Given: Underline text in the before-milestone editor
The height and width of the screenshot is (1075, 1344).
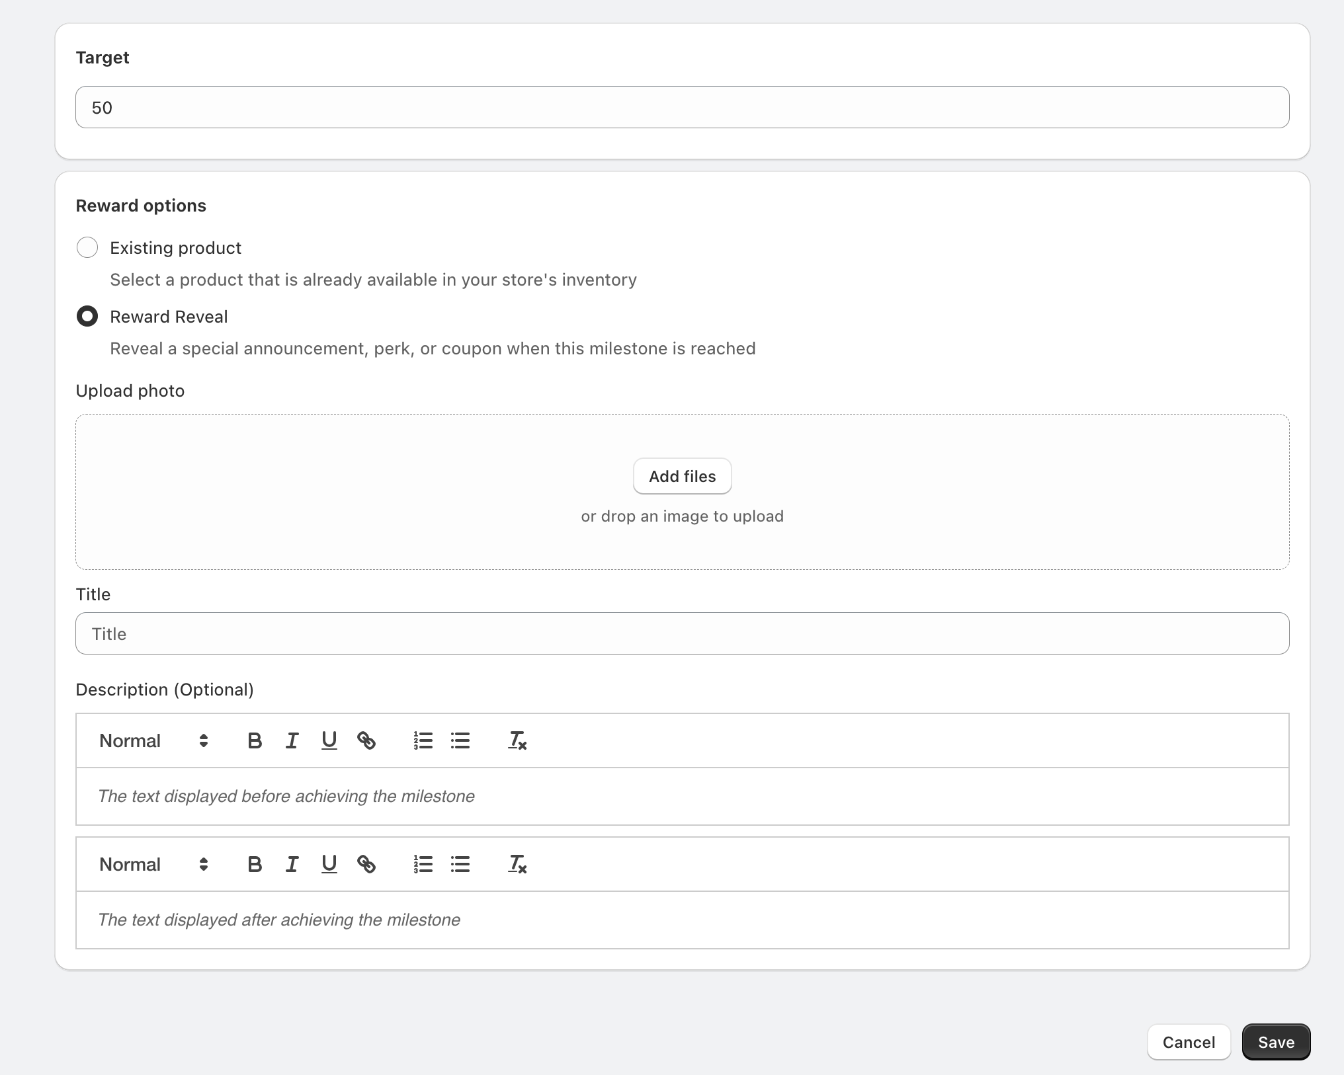Looking at the screenshot, I should 329,740.
